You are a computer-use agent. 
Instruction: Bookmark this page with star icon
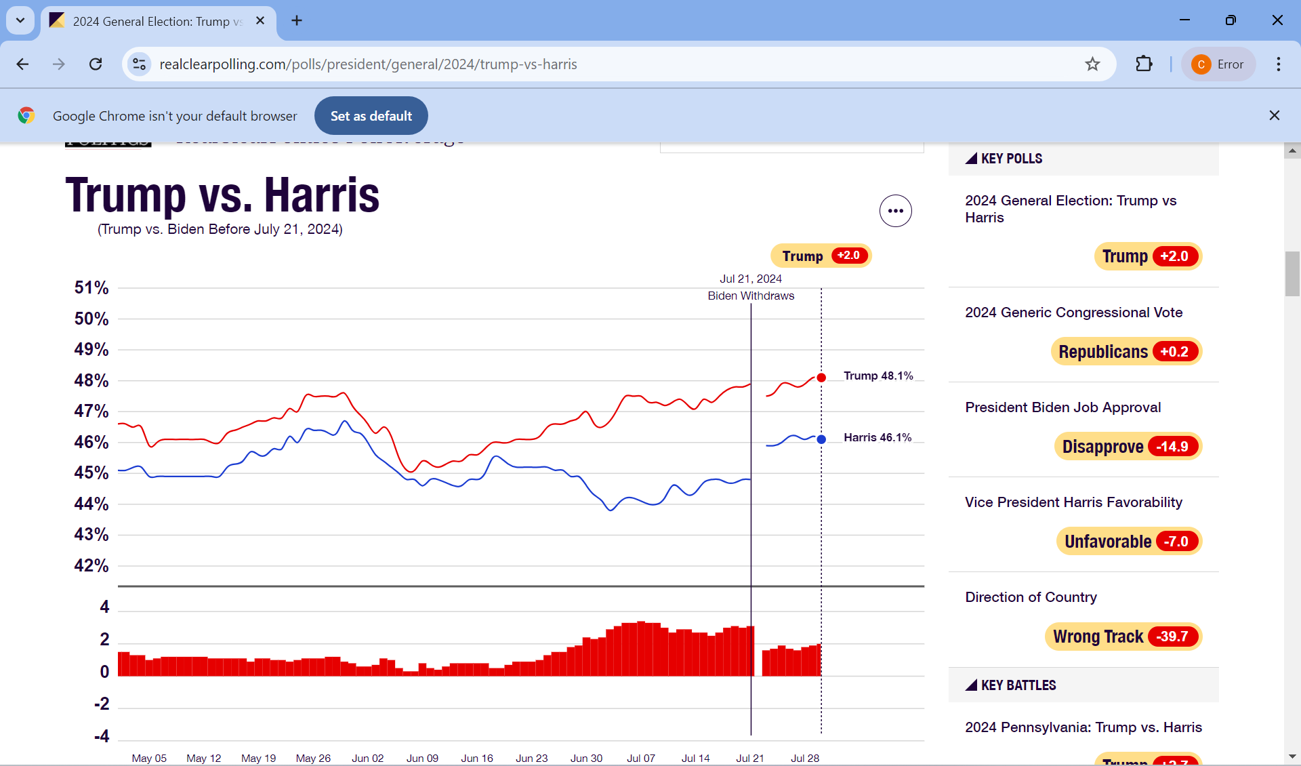point(1092,64)
